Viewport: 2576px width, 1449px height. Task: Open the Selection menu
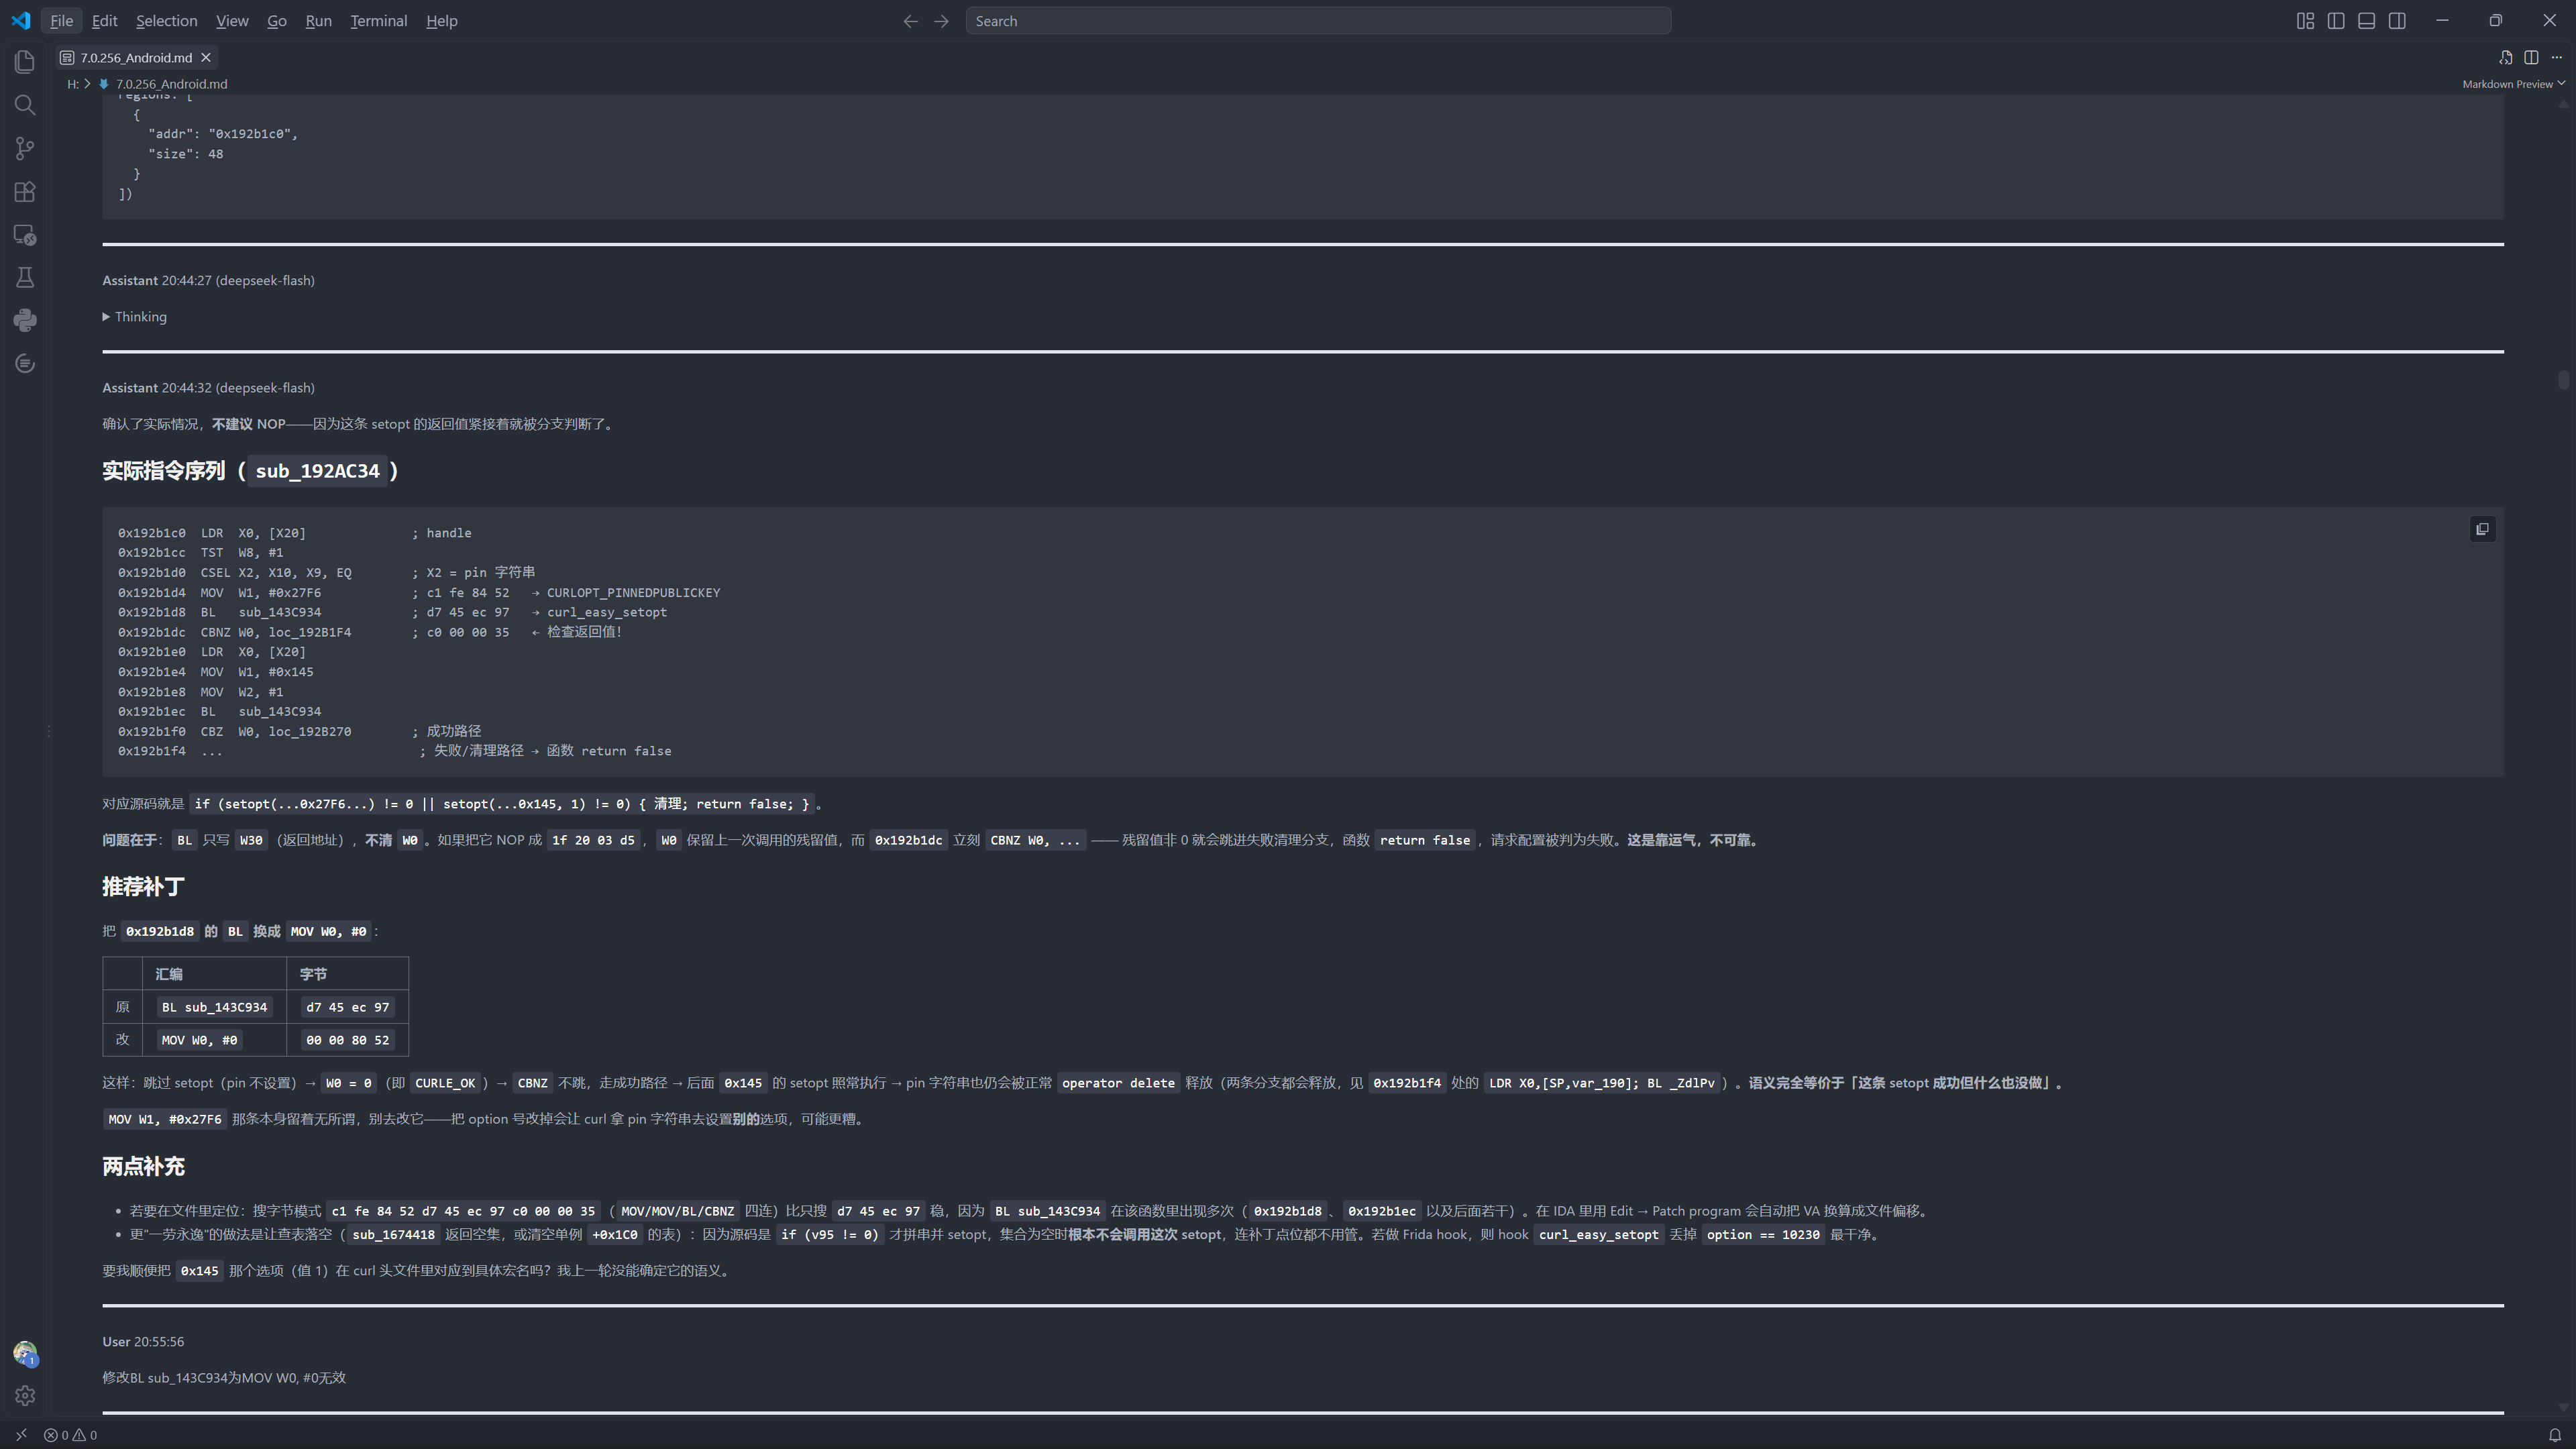166,21
